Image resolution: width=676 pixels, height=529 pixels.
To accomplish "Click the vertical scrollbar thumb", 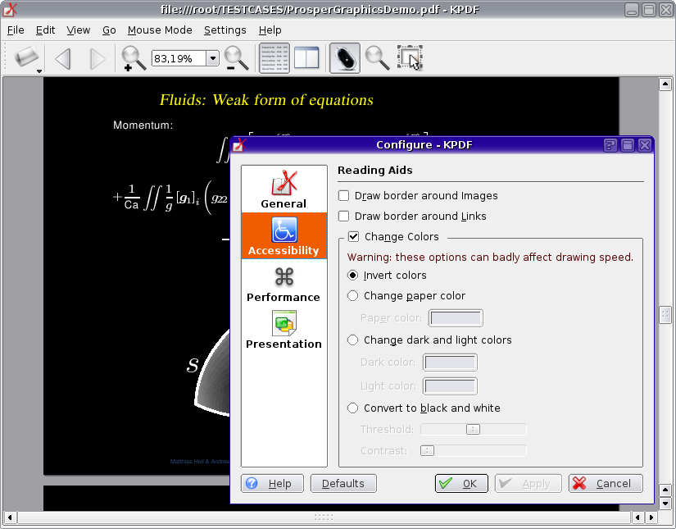I will click(x=665, y=315).
